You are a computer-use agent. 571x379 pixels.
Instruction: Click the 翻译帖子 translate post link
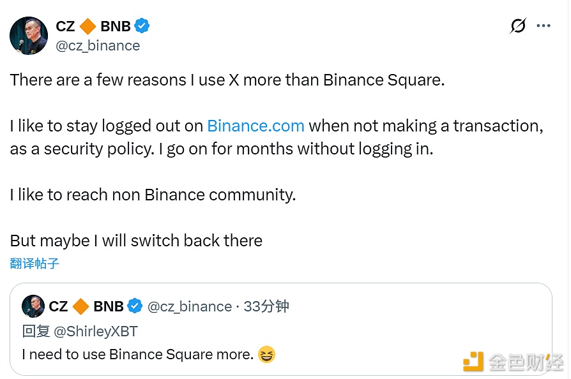[34, 264]
